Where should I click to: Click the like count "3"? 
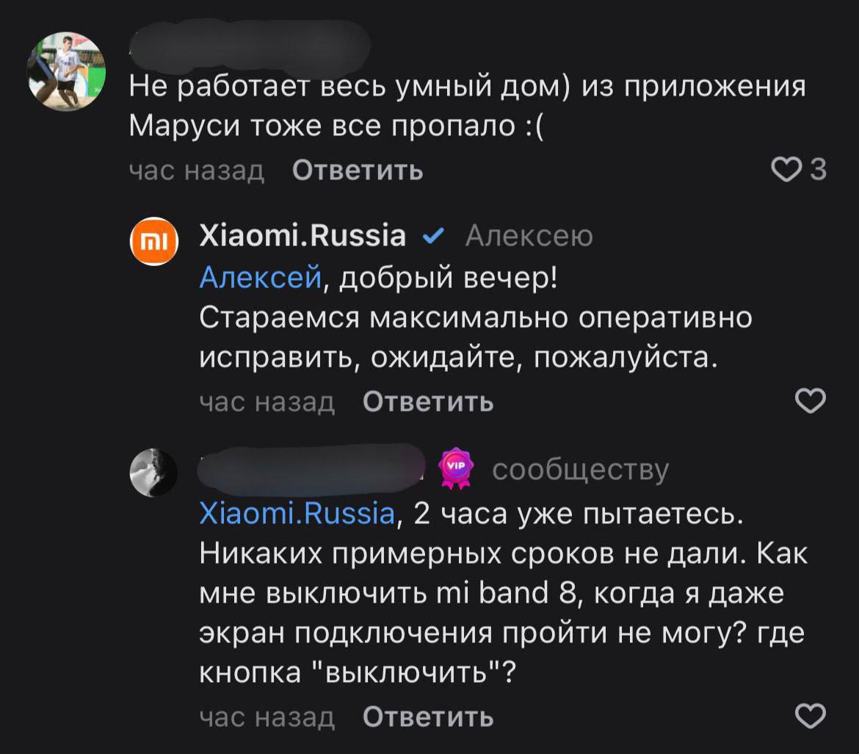pos(818,170)
